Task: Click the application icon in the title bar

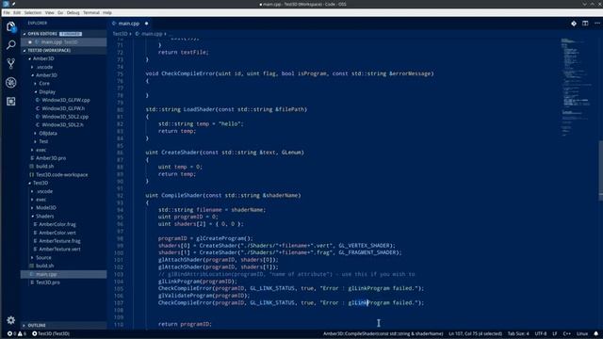Action: pos(6,4)
